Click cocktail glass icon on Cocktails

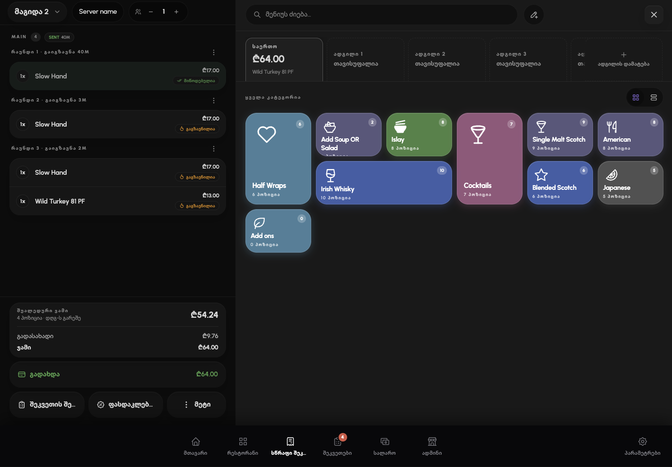click(x=478, y=135)
